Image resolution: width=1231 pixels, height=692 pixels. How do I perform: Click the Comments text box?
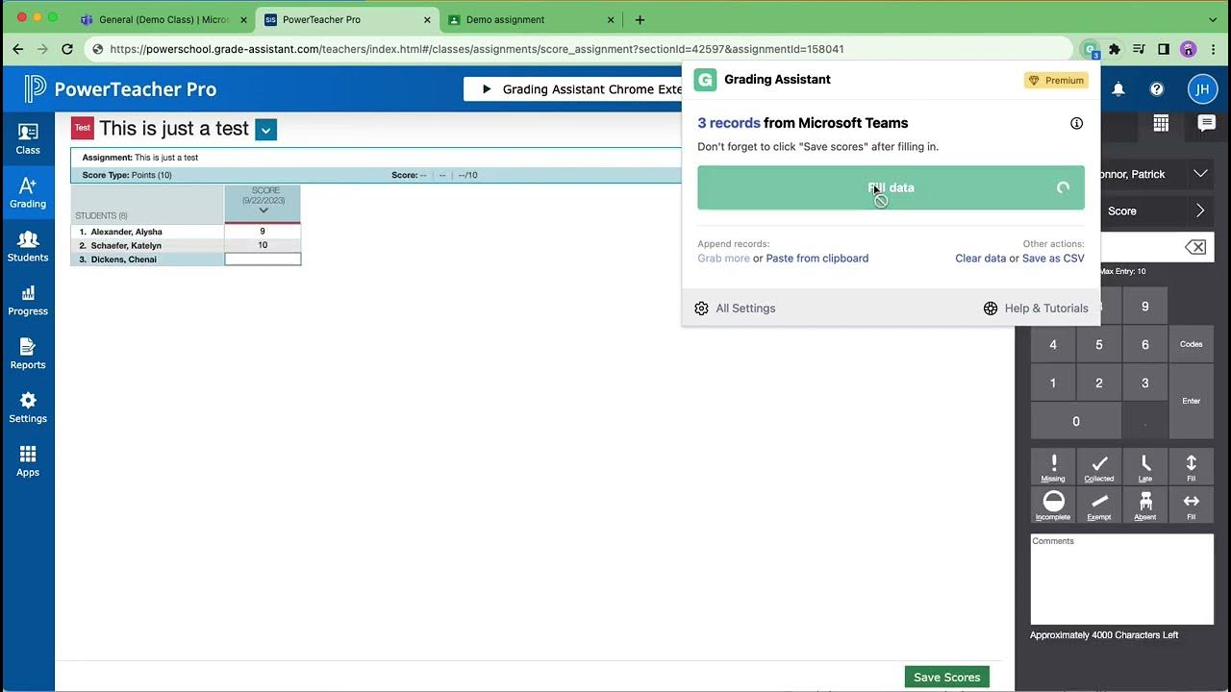tap(1121, 579)
